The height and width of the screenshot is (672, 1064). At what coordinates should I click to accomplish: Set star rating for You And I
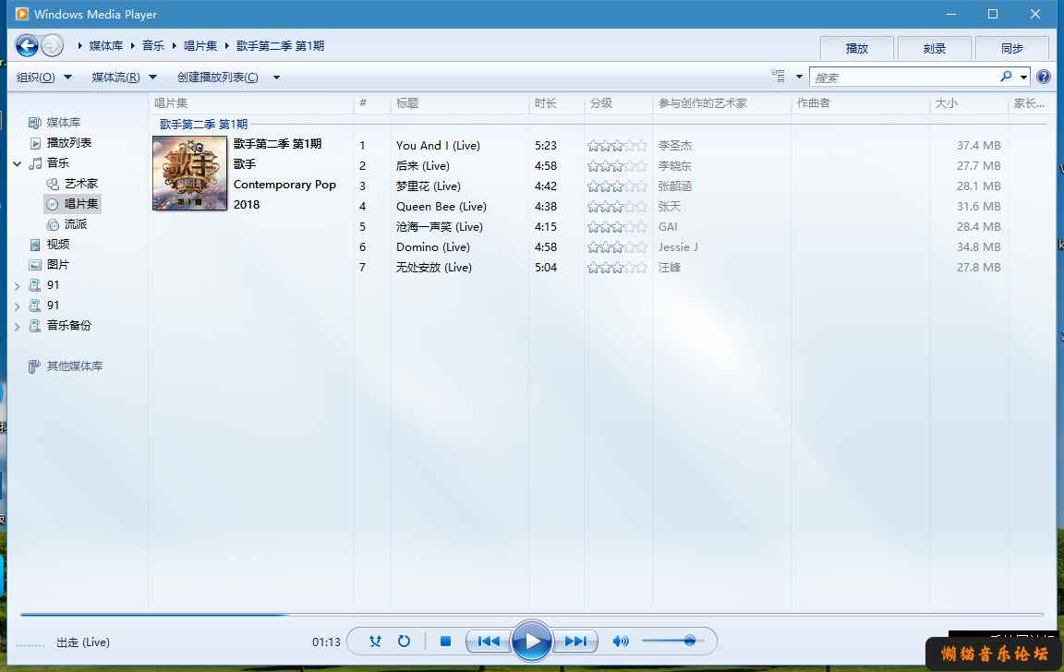click(x=617, y=145)
